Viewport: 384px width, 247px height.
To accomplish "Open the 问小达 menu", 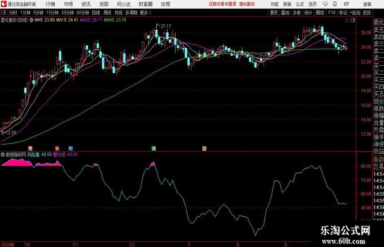I will pos(124,4).
